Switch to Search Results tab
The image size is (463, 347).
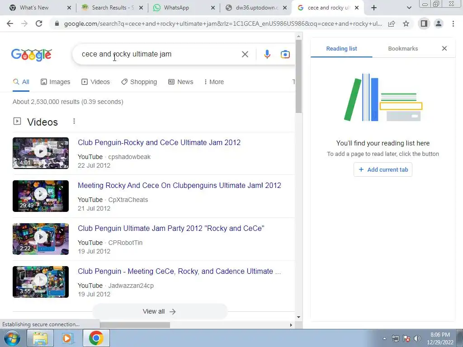pos(113,8)
